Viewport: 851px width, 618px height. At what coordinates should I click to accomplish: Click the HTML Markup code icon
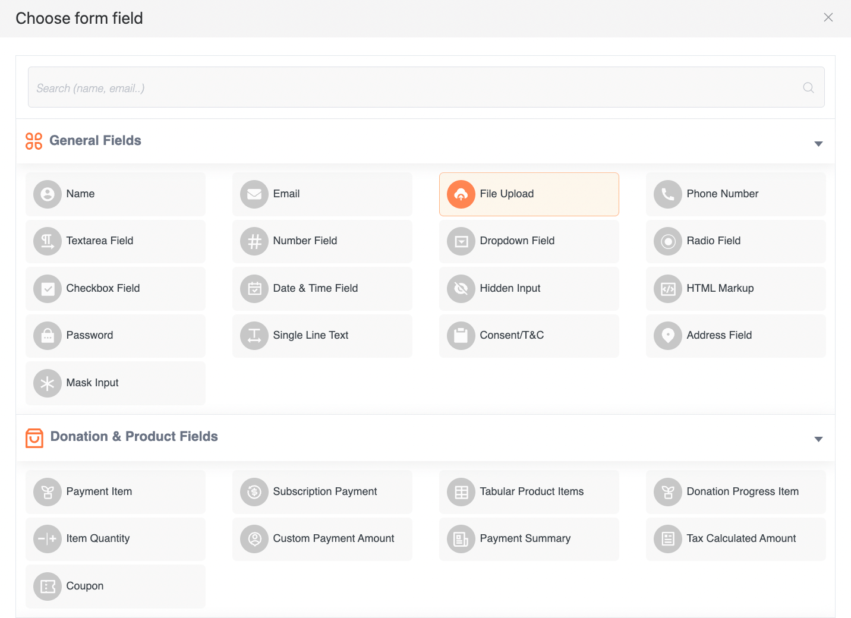click(668, 289)
